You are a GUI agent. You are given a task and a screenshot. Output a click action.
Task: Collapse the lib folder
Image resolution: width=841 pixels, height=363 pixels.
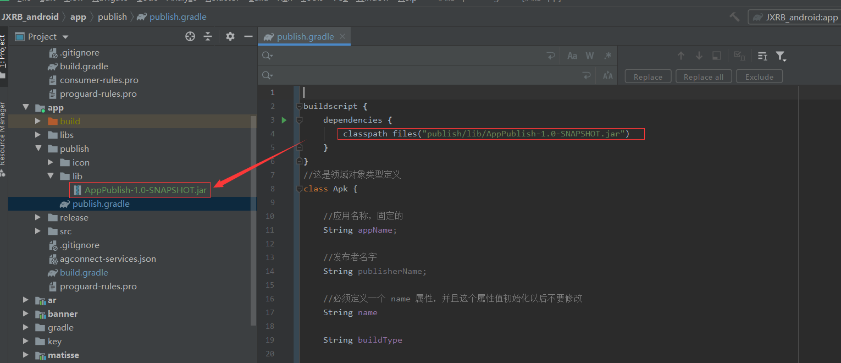(x=51, y=176)
